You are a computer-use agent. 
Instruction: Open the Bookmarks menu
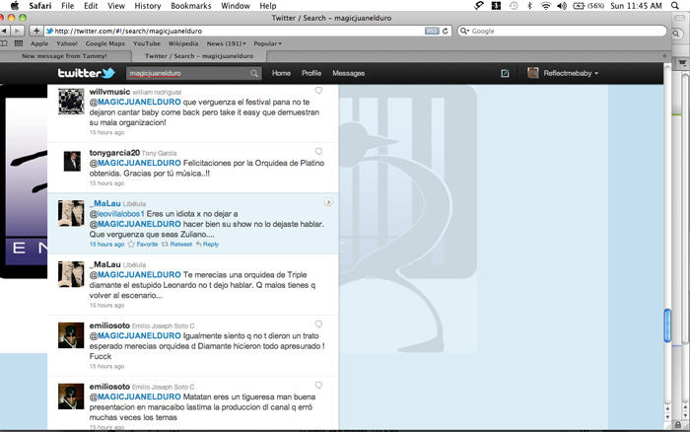[191, 6]
